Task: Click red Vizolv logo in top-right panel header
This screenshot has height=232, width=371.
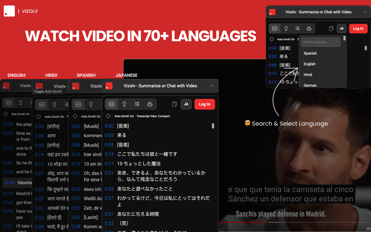Action: click(272, 12)
